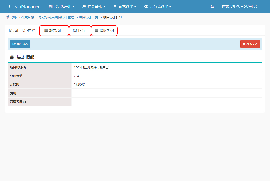Click the bars icon on 選択マスタ tab
Image resolution: width=270 pixels, height=182 pixels.
point(96,31)
